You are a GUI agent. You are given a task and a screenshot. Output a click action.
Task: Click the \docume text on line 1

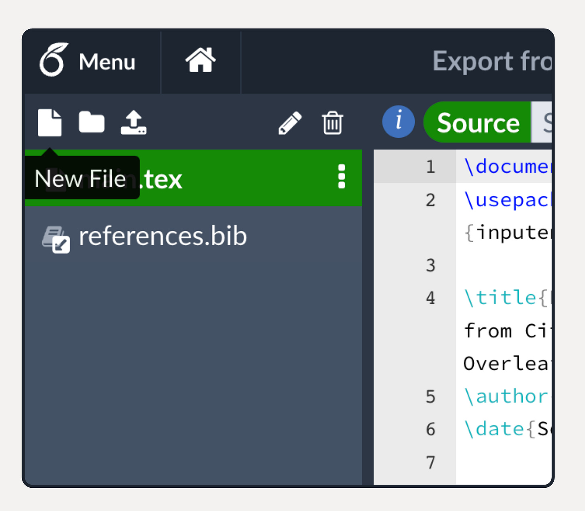(507, 166)
